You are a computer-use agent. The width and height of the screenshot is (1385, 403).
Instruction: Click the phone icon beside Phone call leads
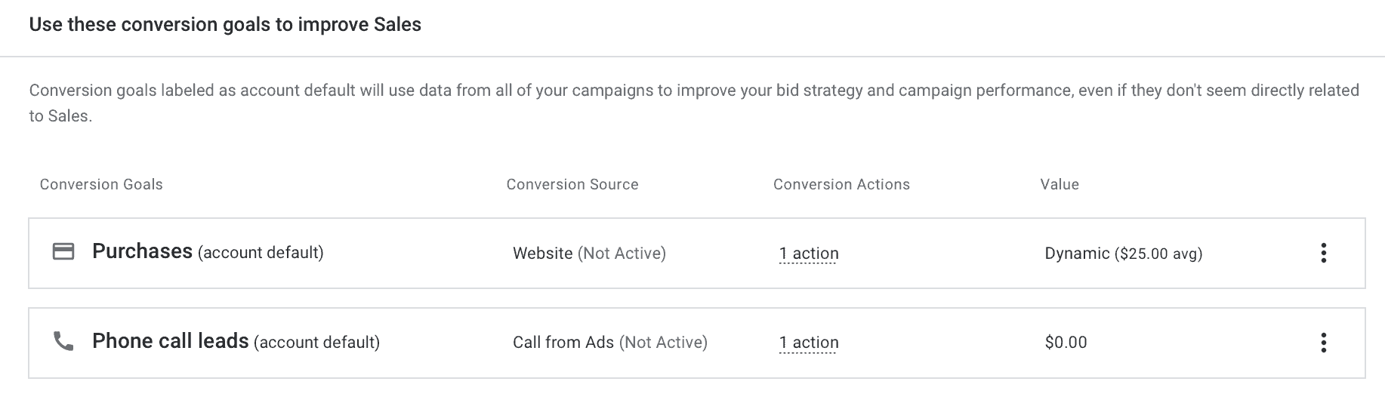click(x=63, y=342)
